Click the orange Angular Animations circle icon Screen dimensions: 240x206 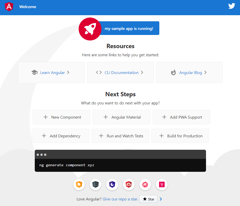click(x=79, y=185)
